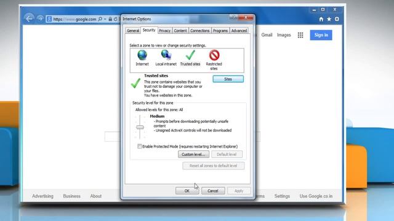This screenshot has height=221, width=394.
Task: Click the security level slider handle
Action: [140, 127]
